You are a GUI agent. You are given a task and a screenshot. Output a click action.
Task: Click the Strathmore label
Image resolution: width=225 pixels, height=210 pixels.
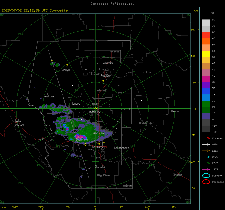point(121,148)
